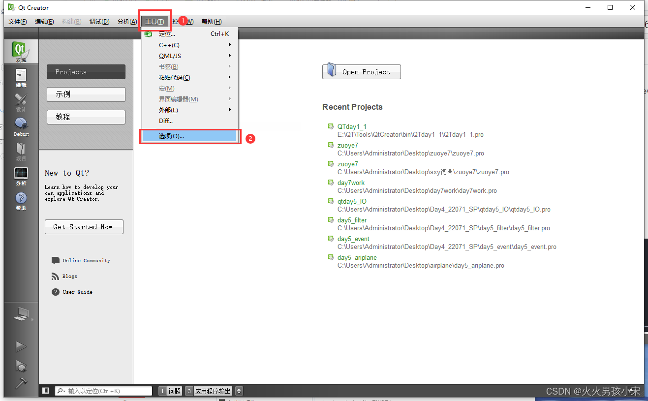Open the 帮助(H) Help menu
This screenshot has height=401, width=648.
(212, 22)
